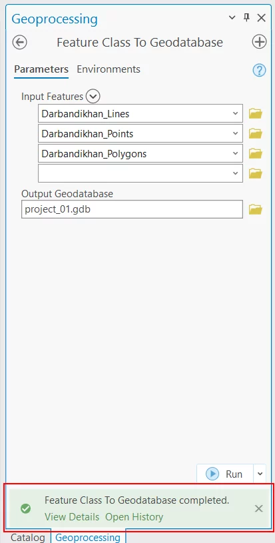Viewport: 275px width, 543px height.
Task: Open dropdown for Darbandikhan_Polygons entry
Action: (235, 153)
